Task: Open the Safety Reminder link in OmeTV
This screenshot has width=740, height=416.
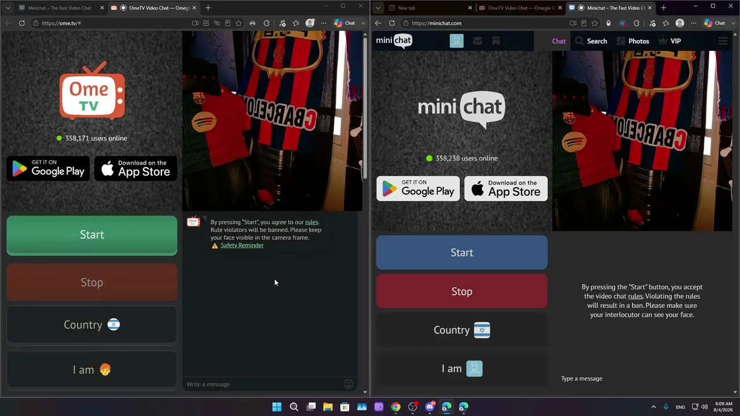Action: [242, 245]
